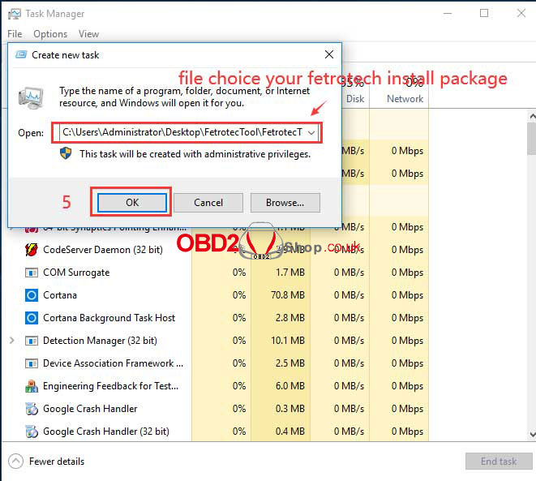Click the Cancel button
This screenshot has height=481, width=536.
[208, 202]
